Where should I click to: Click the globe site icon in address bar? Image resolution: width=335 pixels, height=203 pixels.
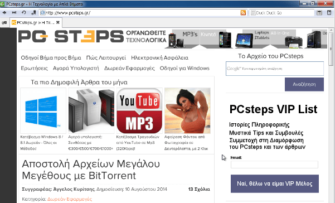tap(42, 13)
